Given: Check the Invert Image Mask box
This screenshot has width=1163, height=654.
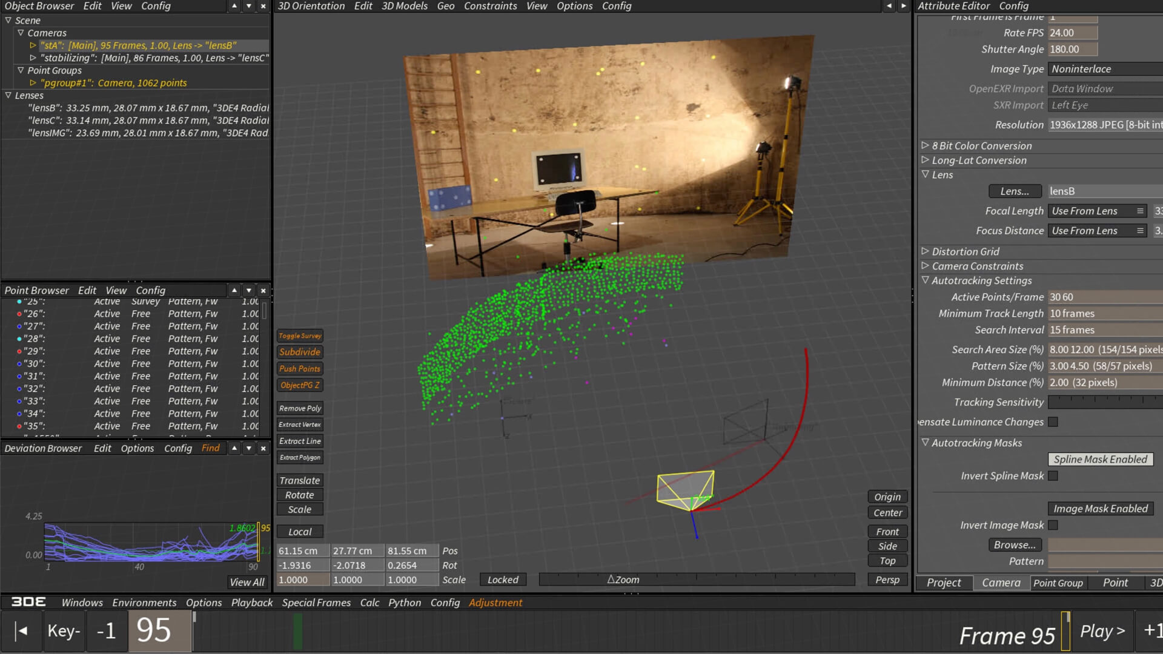Looking at the screenshot, I should (x=1054, y=525).
